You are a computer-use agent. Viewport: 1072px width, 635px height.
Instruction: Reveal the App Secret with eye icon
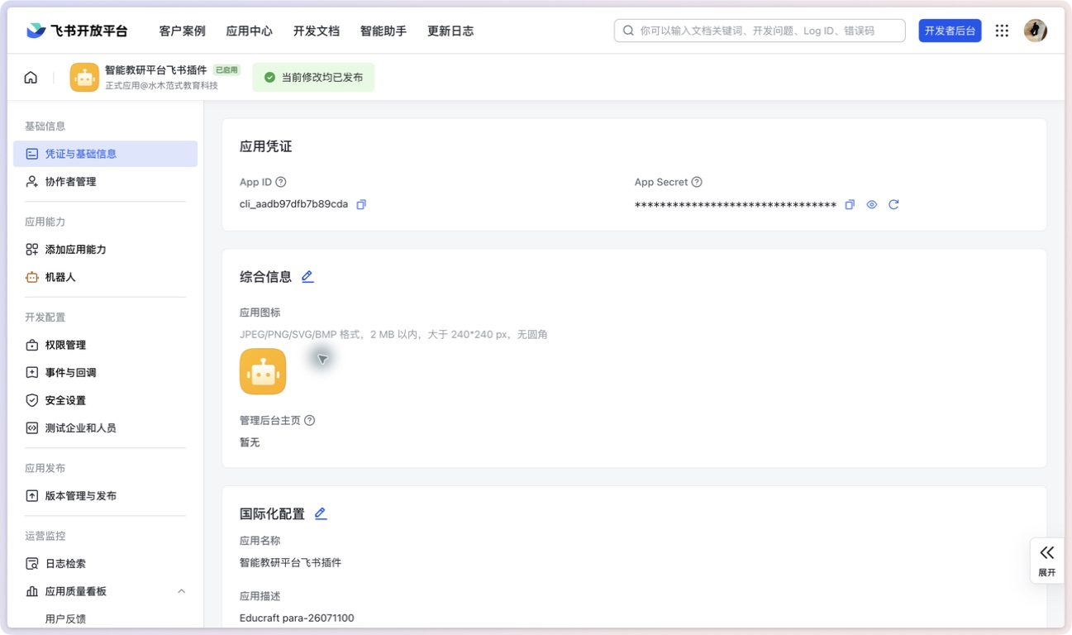(x=872, y=204)
